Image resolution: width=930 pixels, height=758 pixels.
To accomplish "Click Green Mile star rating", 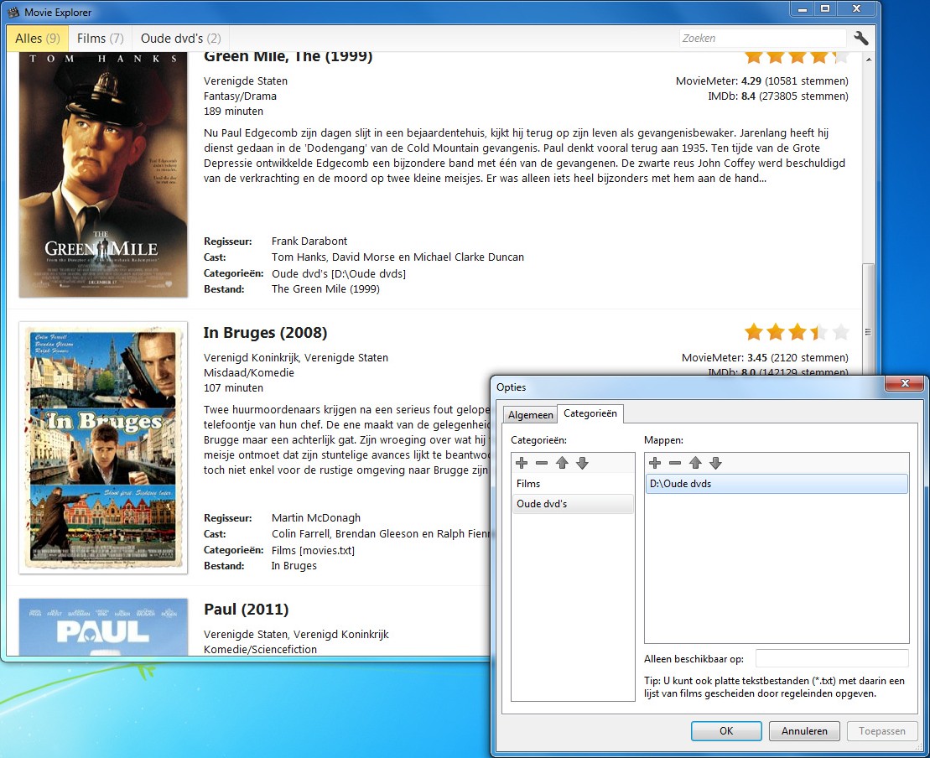I will coord(797,57).
